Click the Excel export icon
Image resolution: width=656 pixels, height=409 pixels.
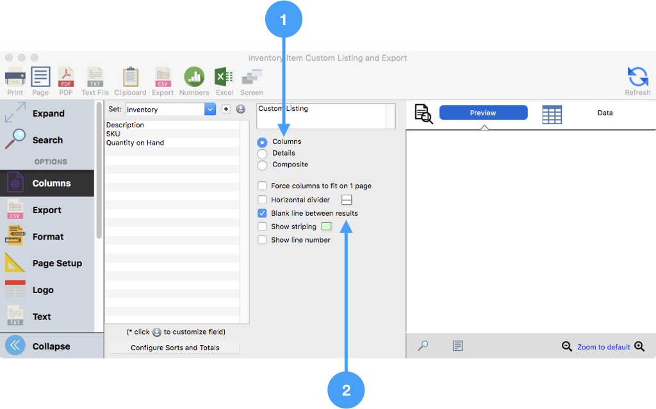point(224,78)
